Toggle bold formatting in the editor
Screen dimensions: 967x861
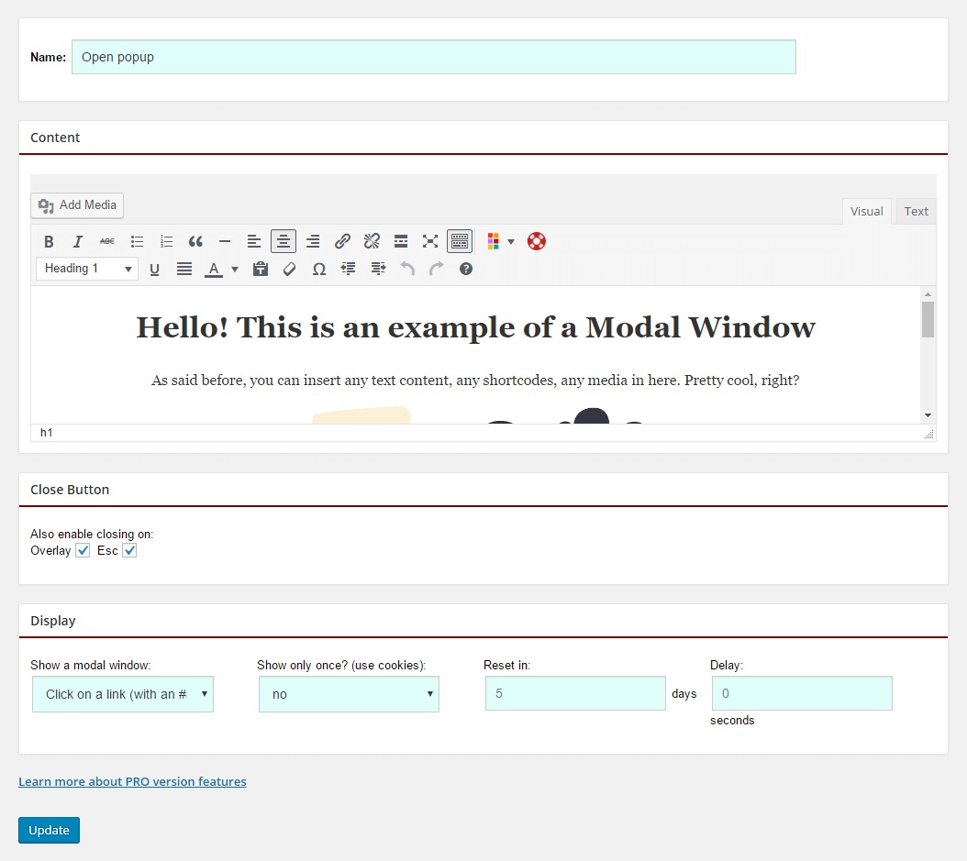tap(50, 241)
